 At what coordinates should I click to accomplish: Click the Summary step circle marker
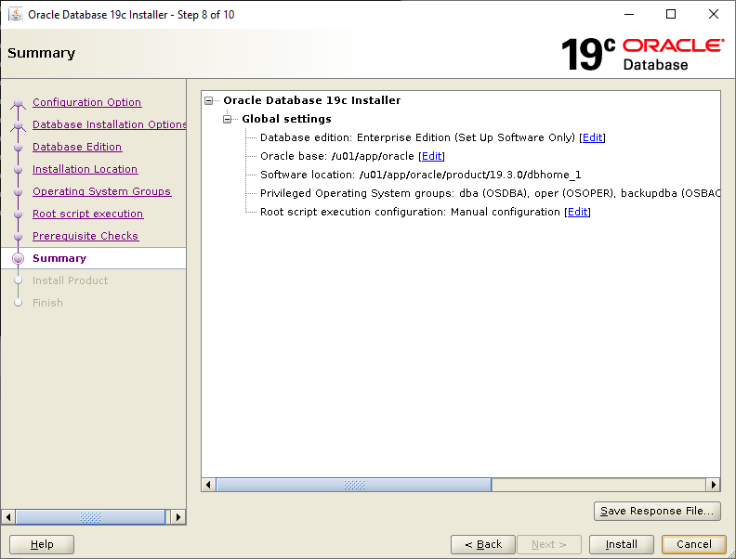18,258
